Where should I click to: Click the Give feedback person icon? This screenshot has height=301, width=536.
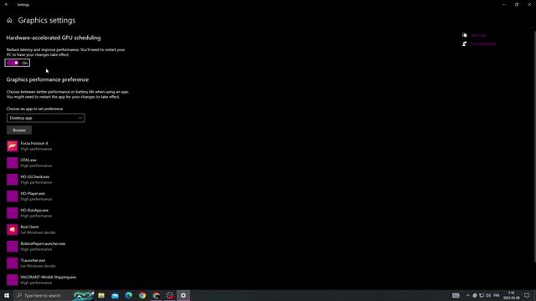point(464,44)
